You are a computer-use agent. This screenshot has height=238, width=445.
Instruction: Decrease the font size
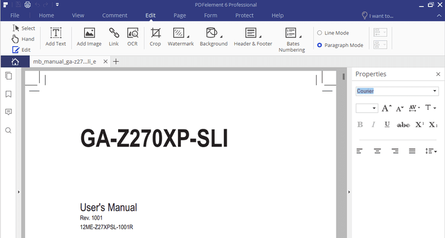(x=400, y=108)
